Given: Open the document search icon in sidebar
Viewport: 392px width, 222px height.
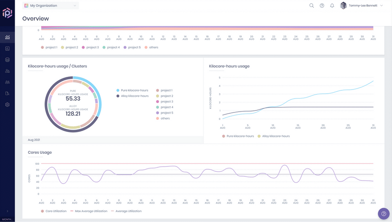Looking at the screenshot, I should pos(7,93).
